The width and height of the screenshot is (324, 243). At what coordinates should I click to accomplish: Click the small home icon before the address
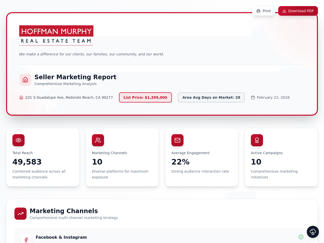click(21, 97)
